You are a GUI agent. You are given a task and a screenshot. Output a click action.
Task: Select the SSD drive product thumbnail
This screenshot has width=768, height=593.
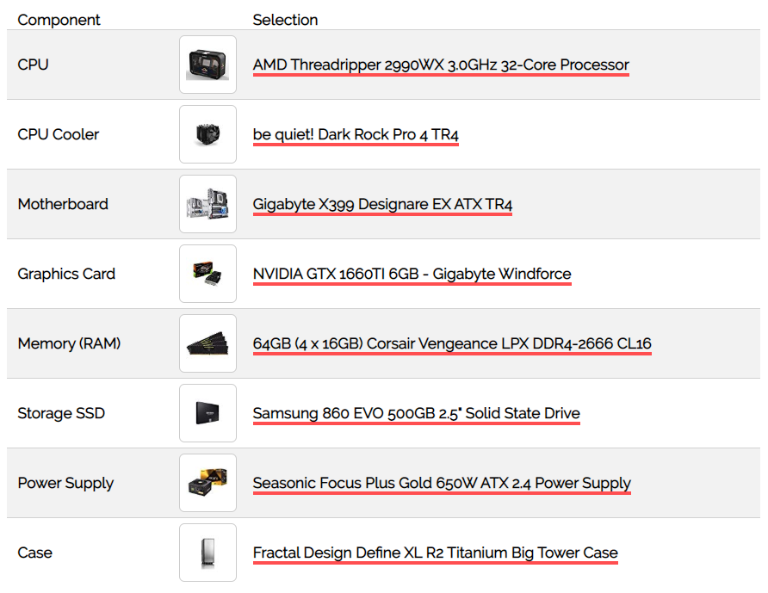coord(207,413)
